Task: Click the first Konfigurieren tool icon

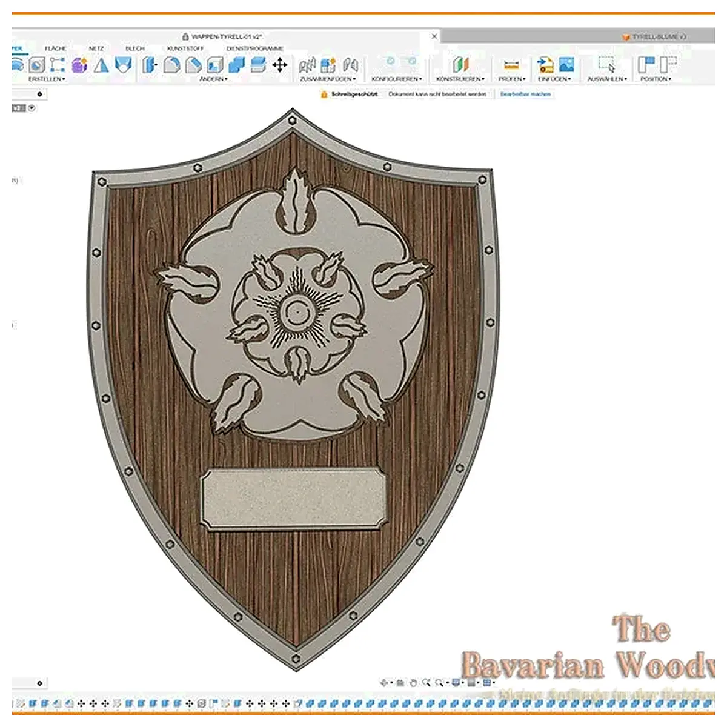Action: click(x=390, y=62)
